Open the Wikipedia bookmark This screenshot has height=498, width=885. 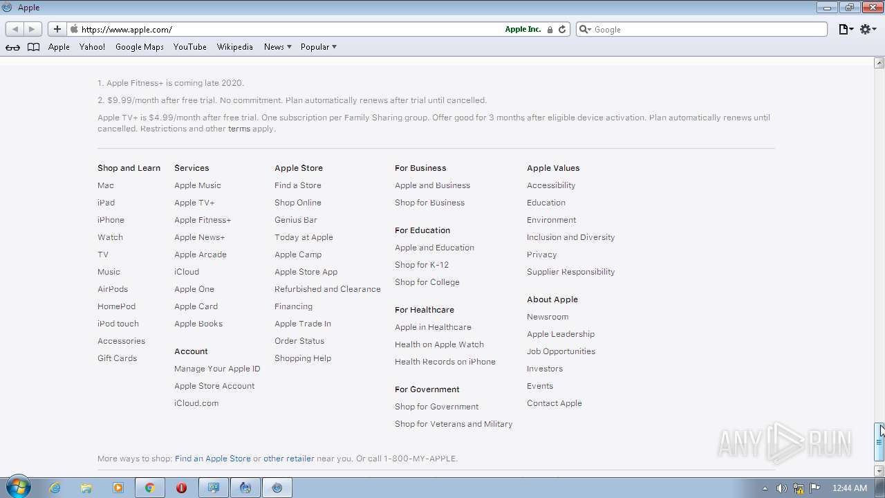pos(235,47)
